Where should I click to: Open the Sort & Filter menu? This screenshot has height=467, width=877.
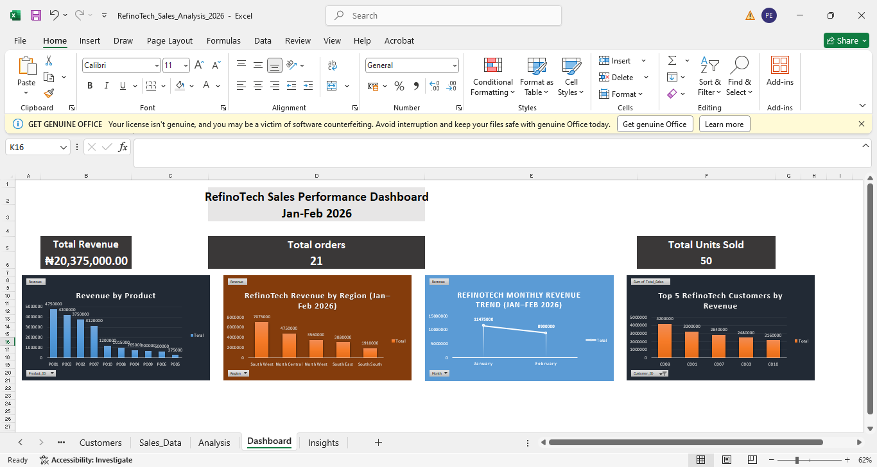(709, 76)
